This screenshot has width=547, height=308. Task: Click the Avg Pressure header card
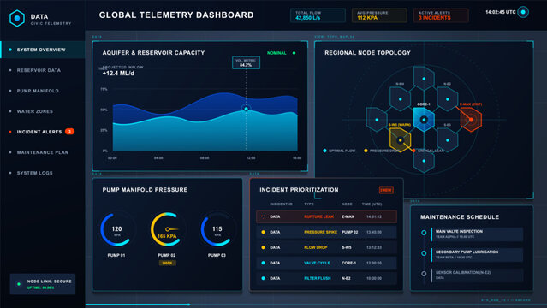pyautogui.click(x=379, y=15)
